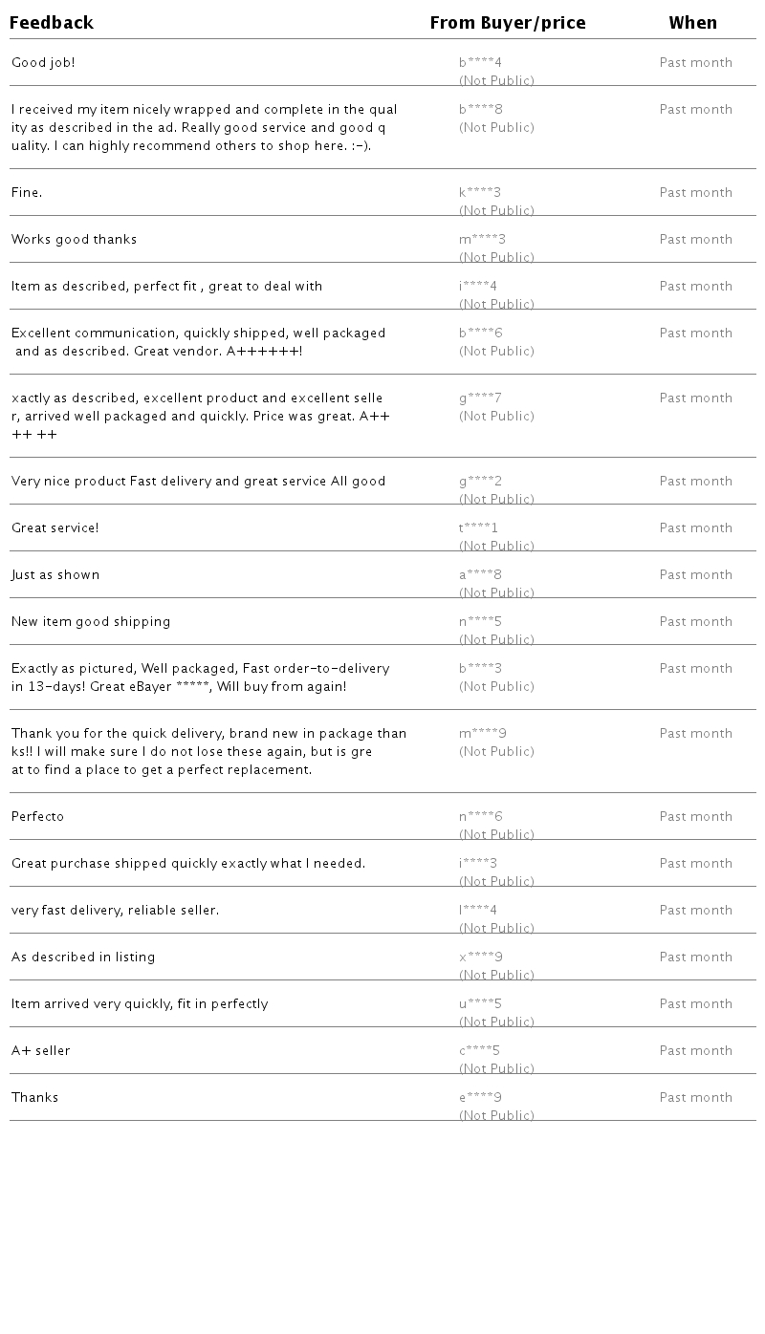Screen dimensions: 765x1334
Task: Select buyer n****6 for "Perfecto" feedback
Action: tap(480, 817)
